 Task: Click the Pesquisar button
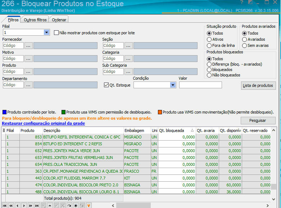pos(258,120)
